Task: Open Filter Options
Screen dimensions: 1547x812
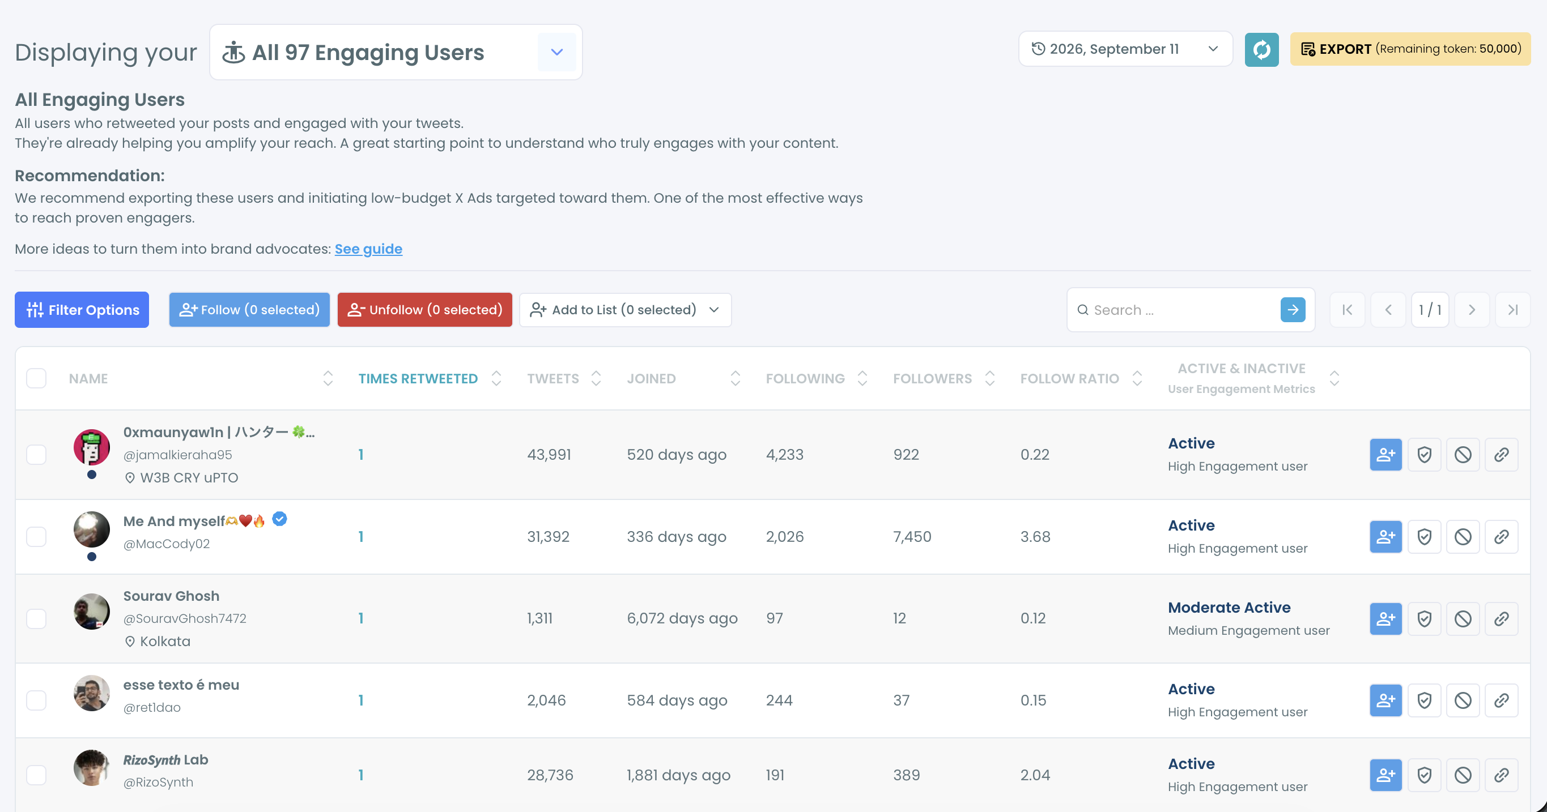Action: [x=82, y=310]
